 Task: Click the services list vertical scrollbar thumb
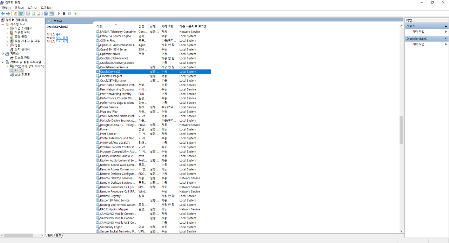(x=401, y=130)
